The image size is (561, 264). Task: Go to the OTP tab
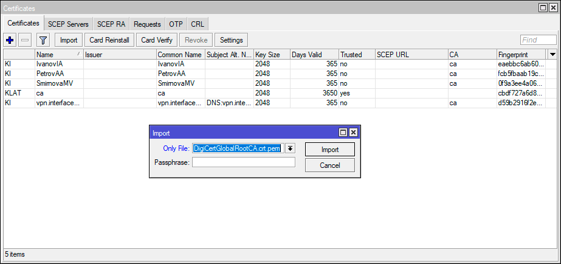point(176,24)
